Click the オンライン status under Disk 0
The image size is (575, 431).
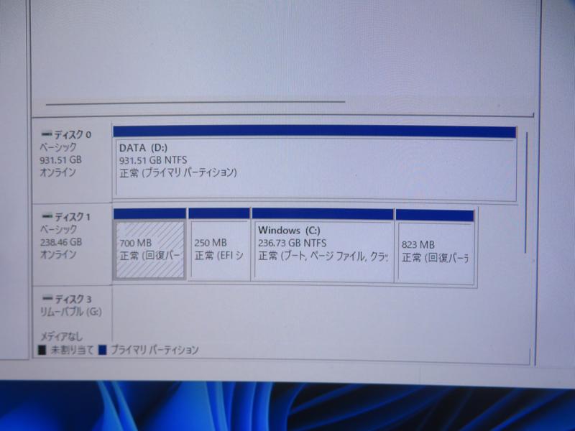[x=58, y=172]
